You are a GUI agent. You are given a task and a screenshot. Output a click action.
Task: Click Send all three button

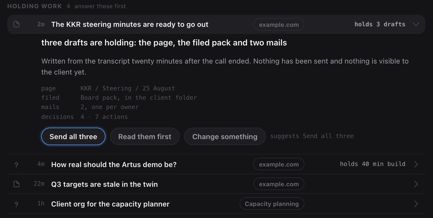coord(73,136)
